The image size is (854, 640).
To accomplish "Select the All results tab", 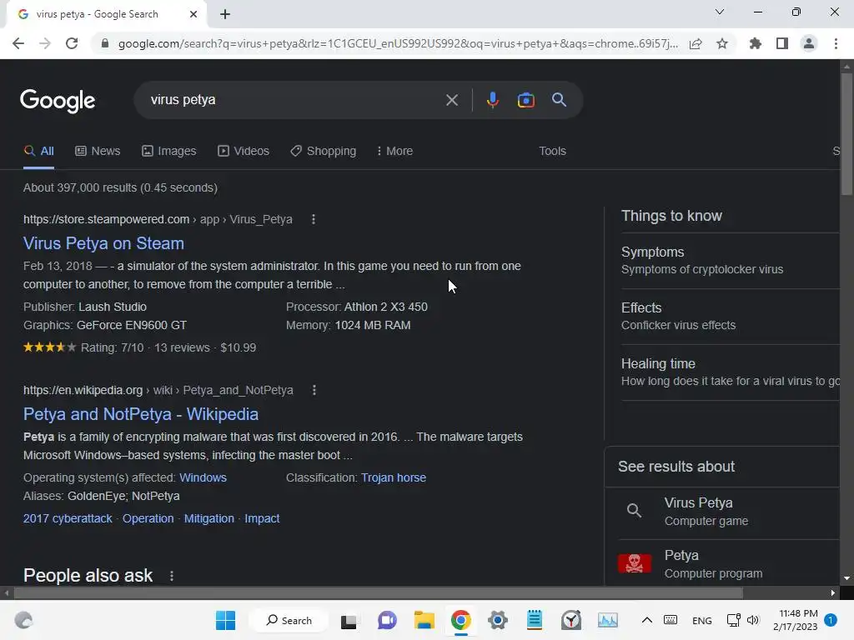I will click(x=38, y=152).
